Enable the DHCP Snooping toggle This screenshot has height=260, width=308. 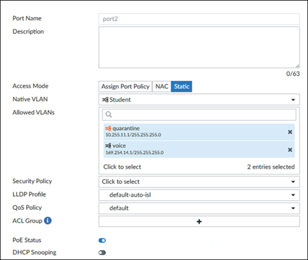point(102,253)
